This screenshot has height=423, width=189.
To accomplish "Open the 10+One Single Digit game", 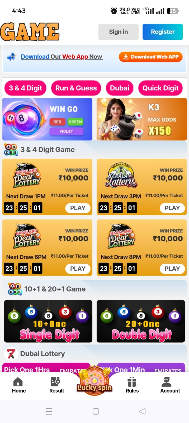I will tap(48, 321).
